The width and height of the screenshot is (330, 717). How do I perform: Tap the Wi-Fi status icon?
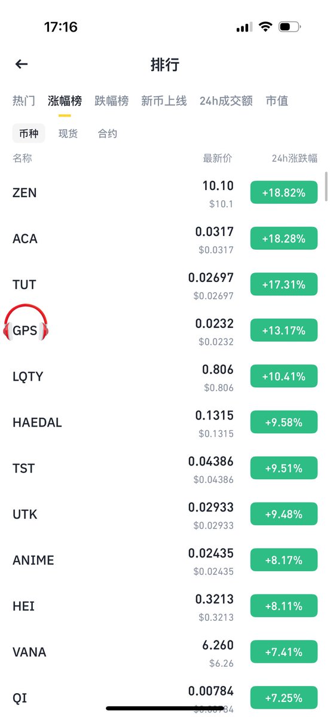[x=264, y=27]
